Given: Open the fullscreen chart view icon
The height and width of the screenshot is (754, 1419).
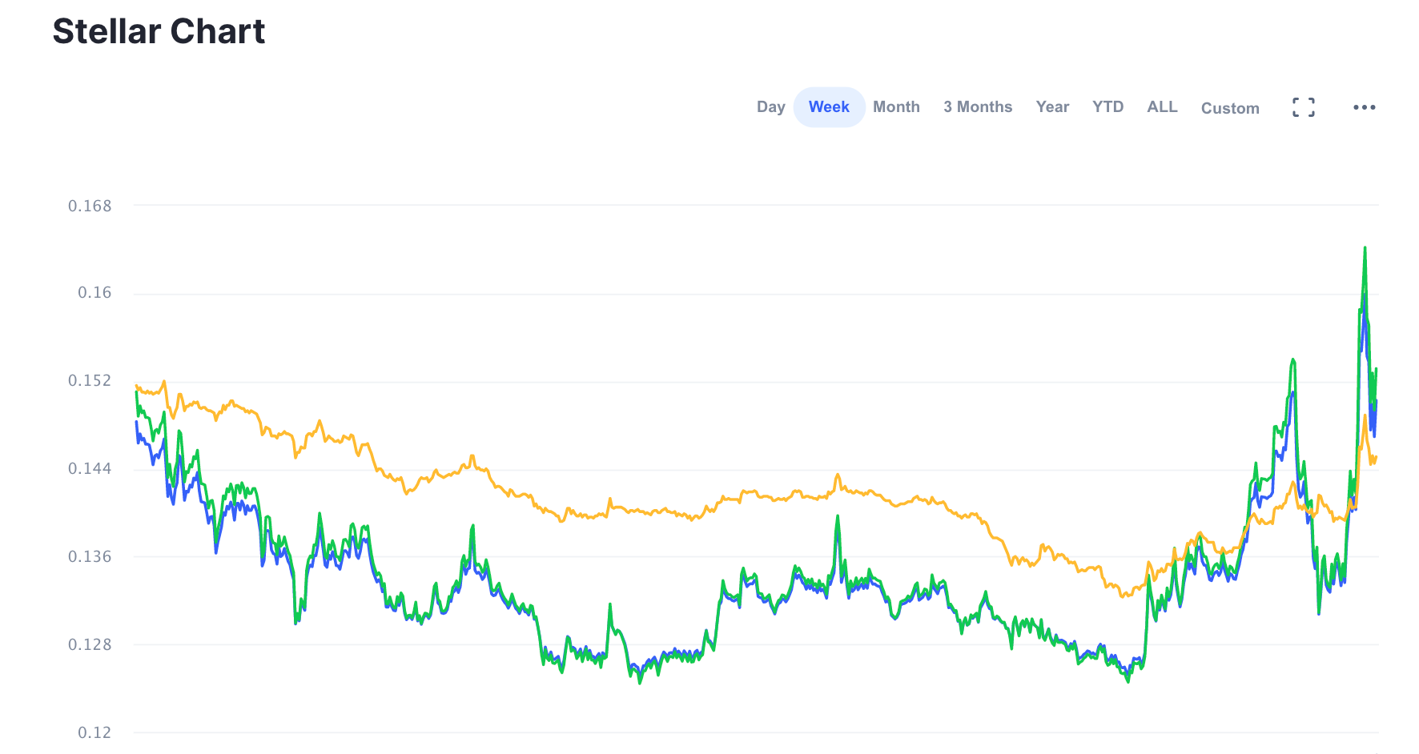Looking at the screenshot, I should pyautogui.click(x=1304, y=107).
